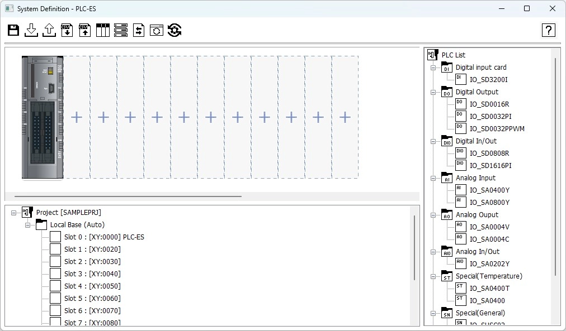This screenshot has height=331, width=566.
Task: Click the CSV file down-arrow icon
Action: 67,30
